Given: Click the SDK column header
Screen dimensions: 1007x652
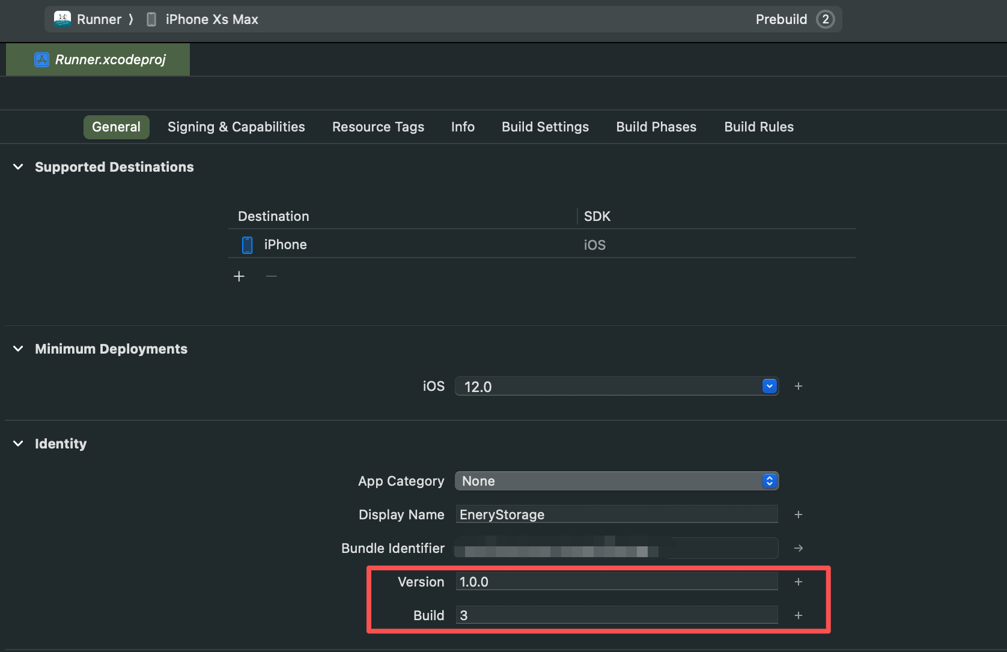Looking at the screenshot, I should (x=597, y=216).
